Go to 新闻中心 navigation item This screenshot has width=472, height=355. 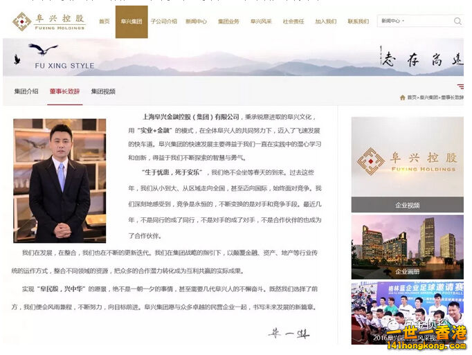coord(196,21)
